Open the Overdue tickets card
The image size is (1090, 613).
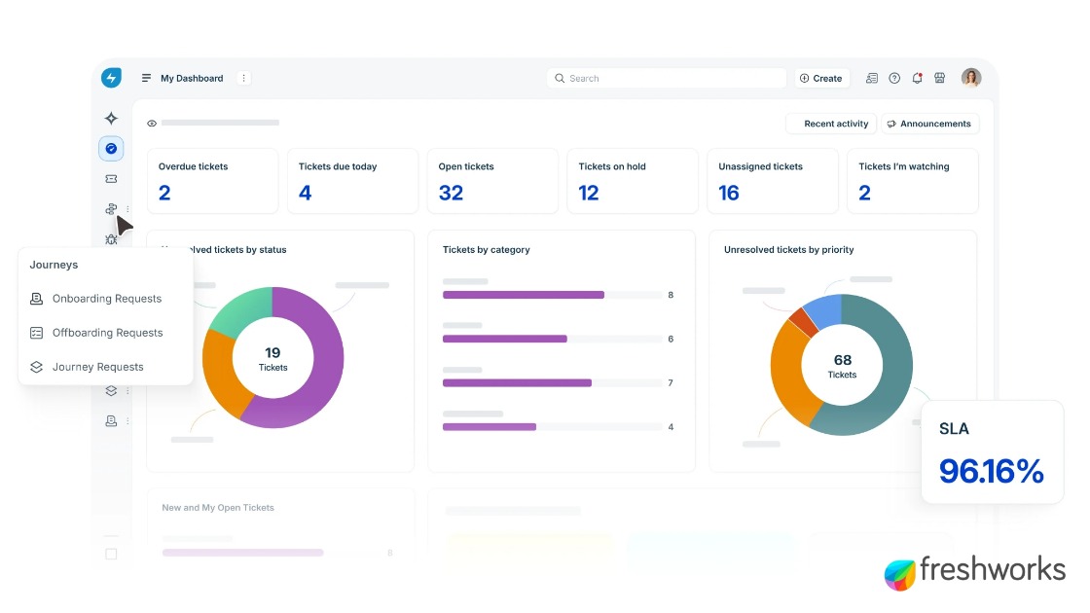pos(213,181)
